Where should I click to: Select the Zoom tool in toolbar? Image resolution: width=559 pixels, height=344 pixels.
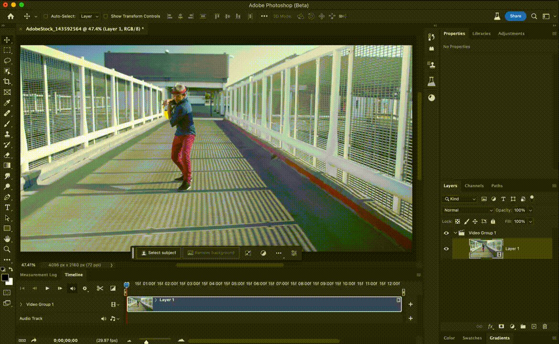coord(7,249)
